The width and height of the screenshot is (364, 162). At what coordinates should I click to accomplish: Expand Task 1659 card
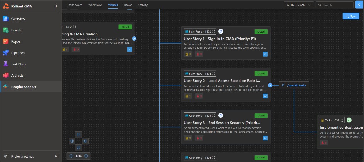342,120
